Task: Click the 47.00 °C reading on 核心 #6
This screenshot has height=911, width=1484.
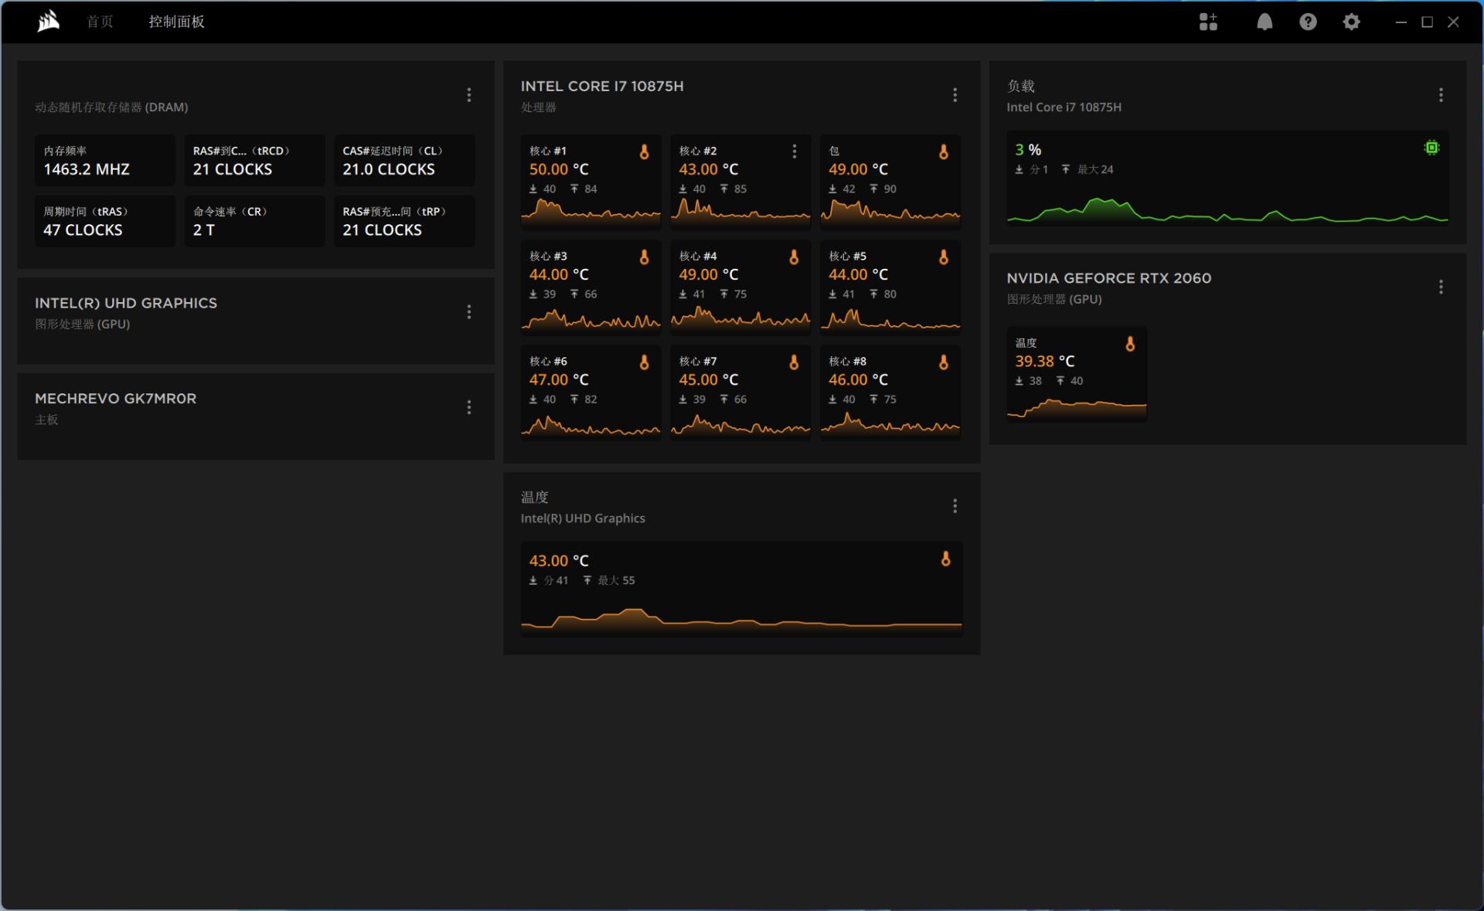Action: [559, 379]
